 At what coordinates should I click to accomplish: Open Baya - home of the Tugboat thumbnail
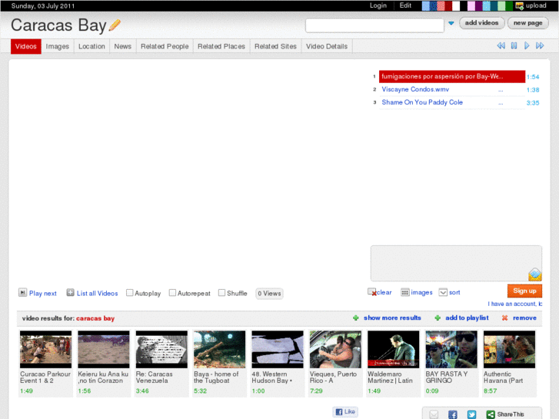(x=220, y=349)
